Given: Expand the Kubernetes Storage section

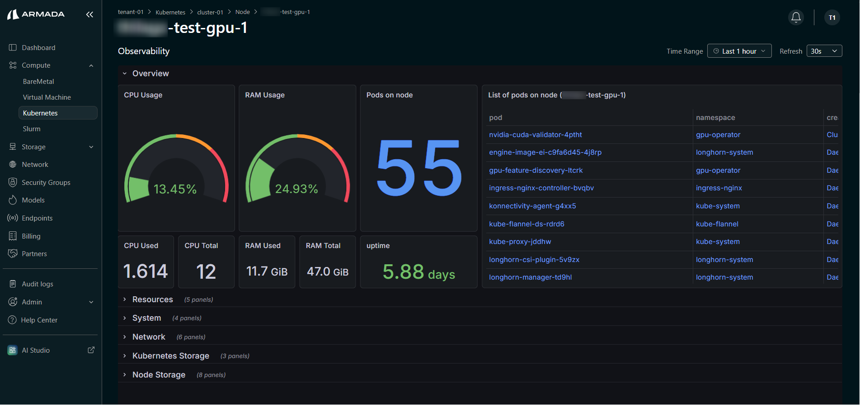Looking at the screenshot, I should pyautogui.click(x=166, y=356).
